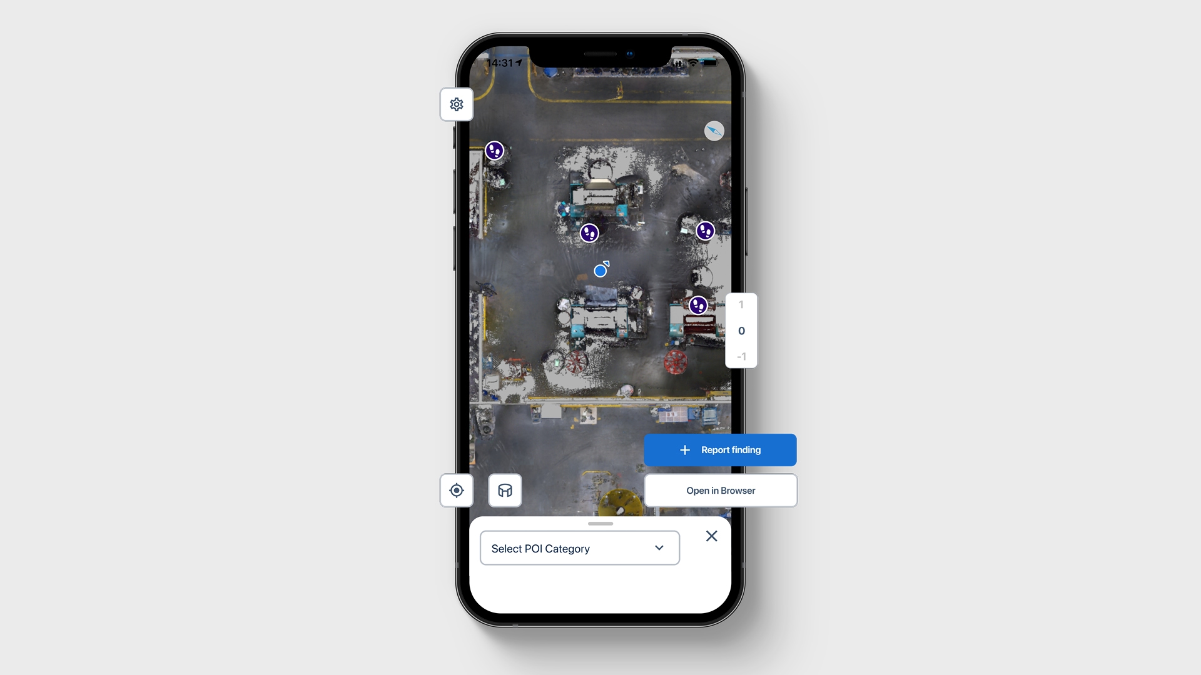Screen dimensions: 1201x675
Task: Tap the blue current location dot
Action: click(600, 271)
